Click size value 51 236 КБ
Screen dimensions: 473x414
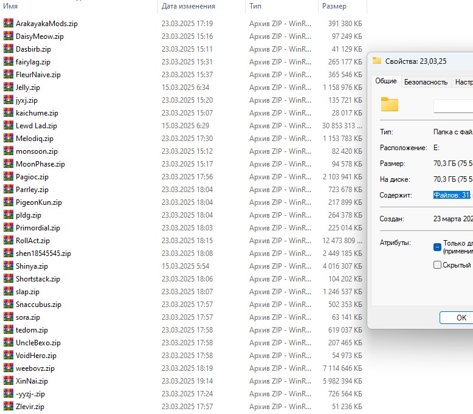(347, 407)
